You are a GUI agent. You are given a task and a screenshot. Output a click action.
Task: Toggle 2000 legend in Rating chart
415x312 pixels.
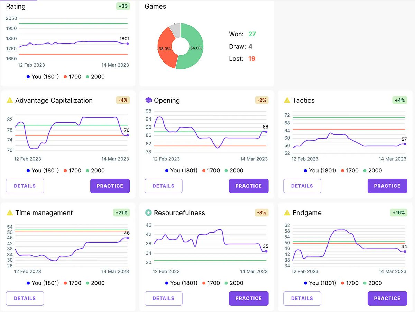(x=95, y=77)
